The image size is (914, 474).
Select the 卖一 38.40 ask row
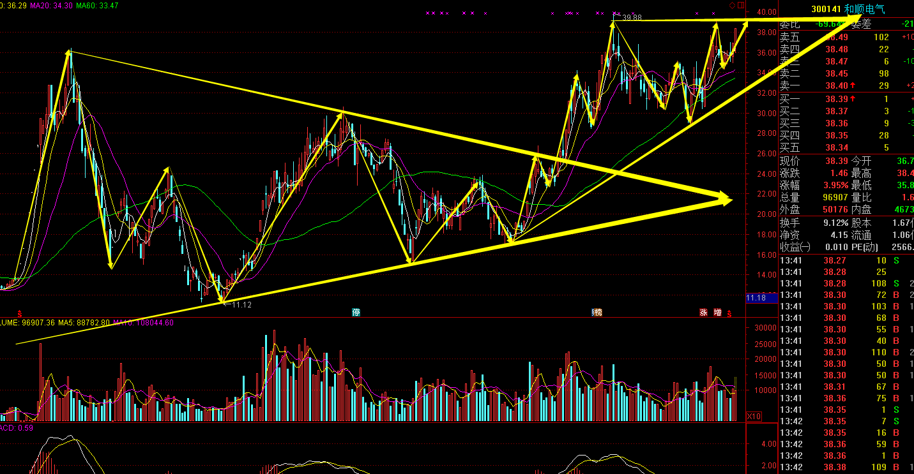click(846, 85)
